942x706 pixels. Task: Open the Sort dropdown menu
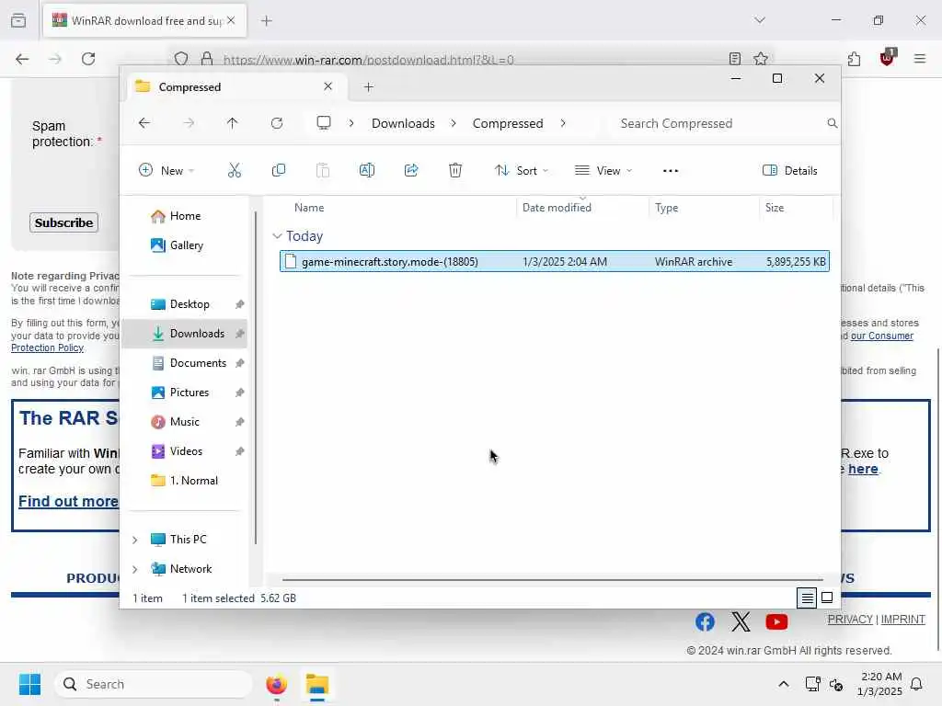pyautogui.click(x=522, y=170)
